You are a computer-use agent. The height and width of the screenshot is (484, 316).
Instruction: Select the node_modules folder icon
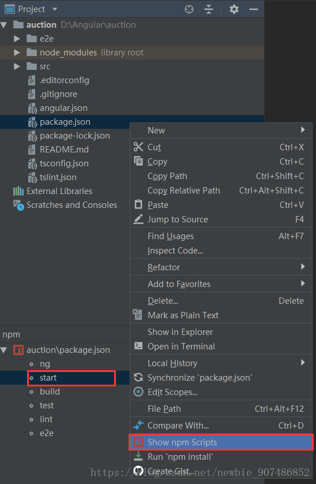[32, 53]
